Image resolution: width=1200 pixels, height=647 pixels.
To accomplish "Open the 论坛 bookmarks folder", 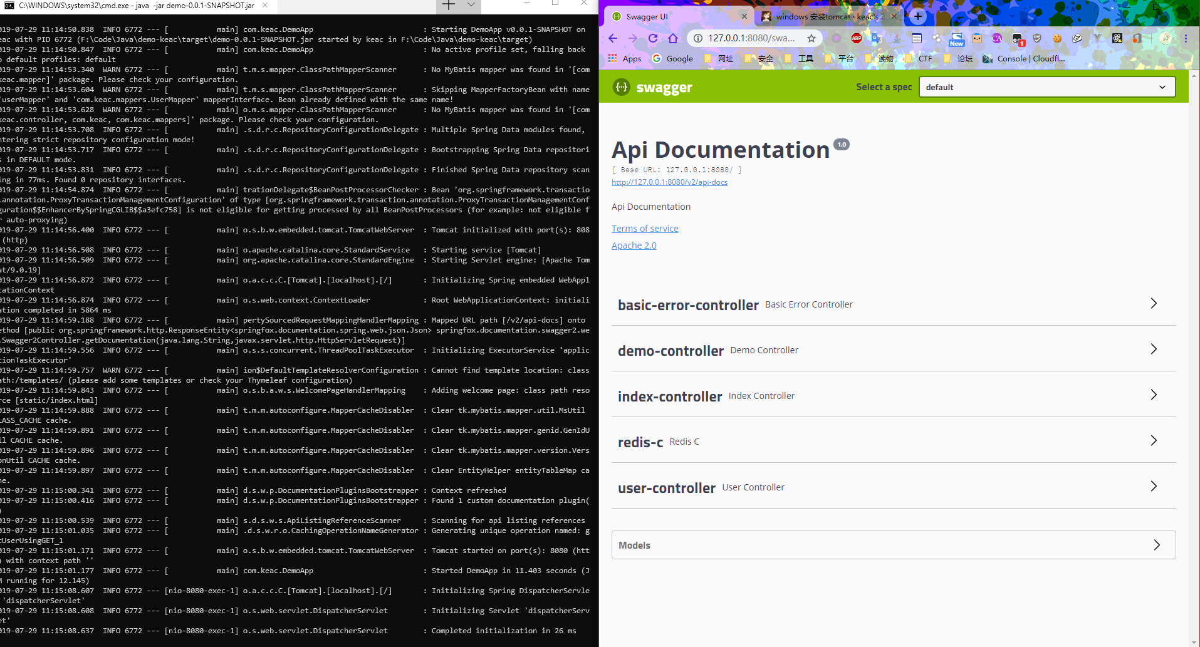I will coord(958,58).
